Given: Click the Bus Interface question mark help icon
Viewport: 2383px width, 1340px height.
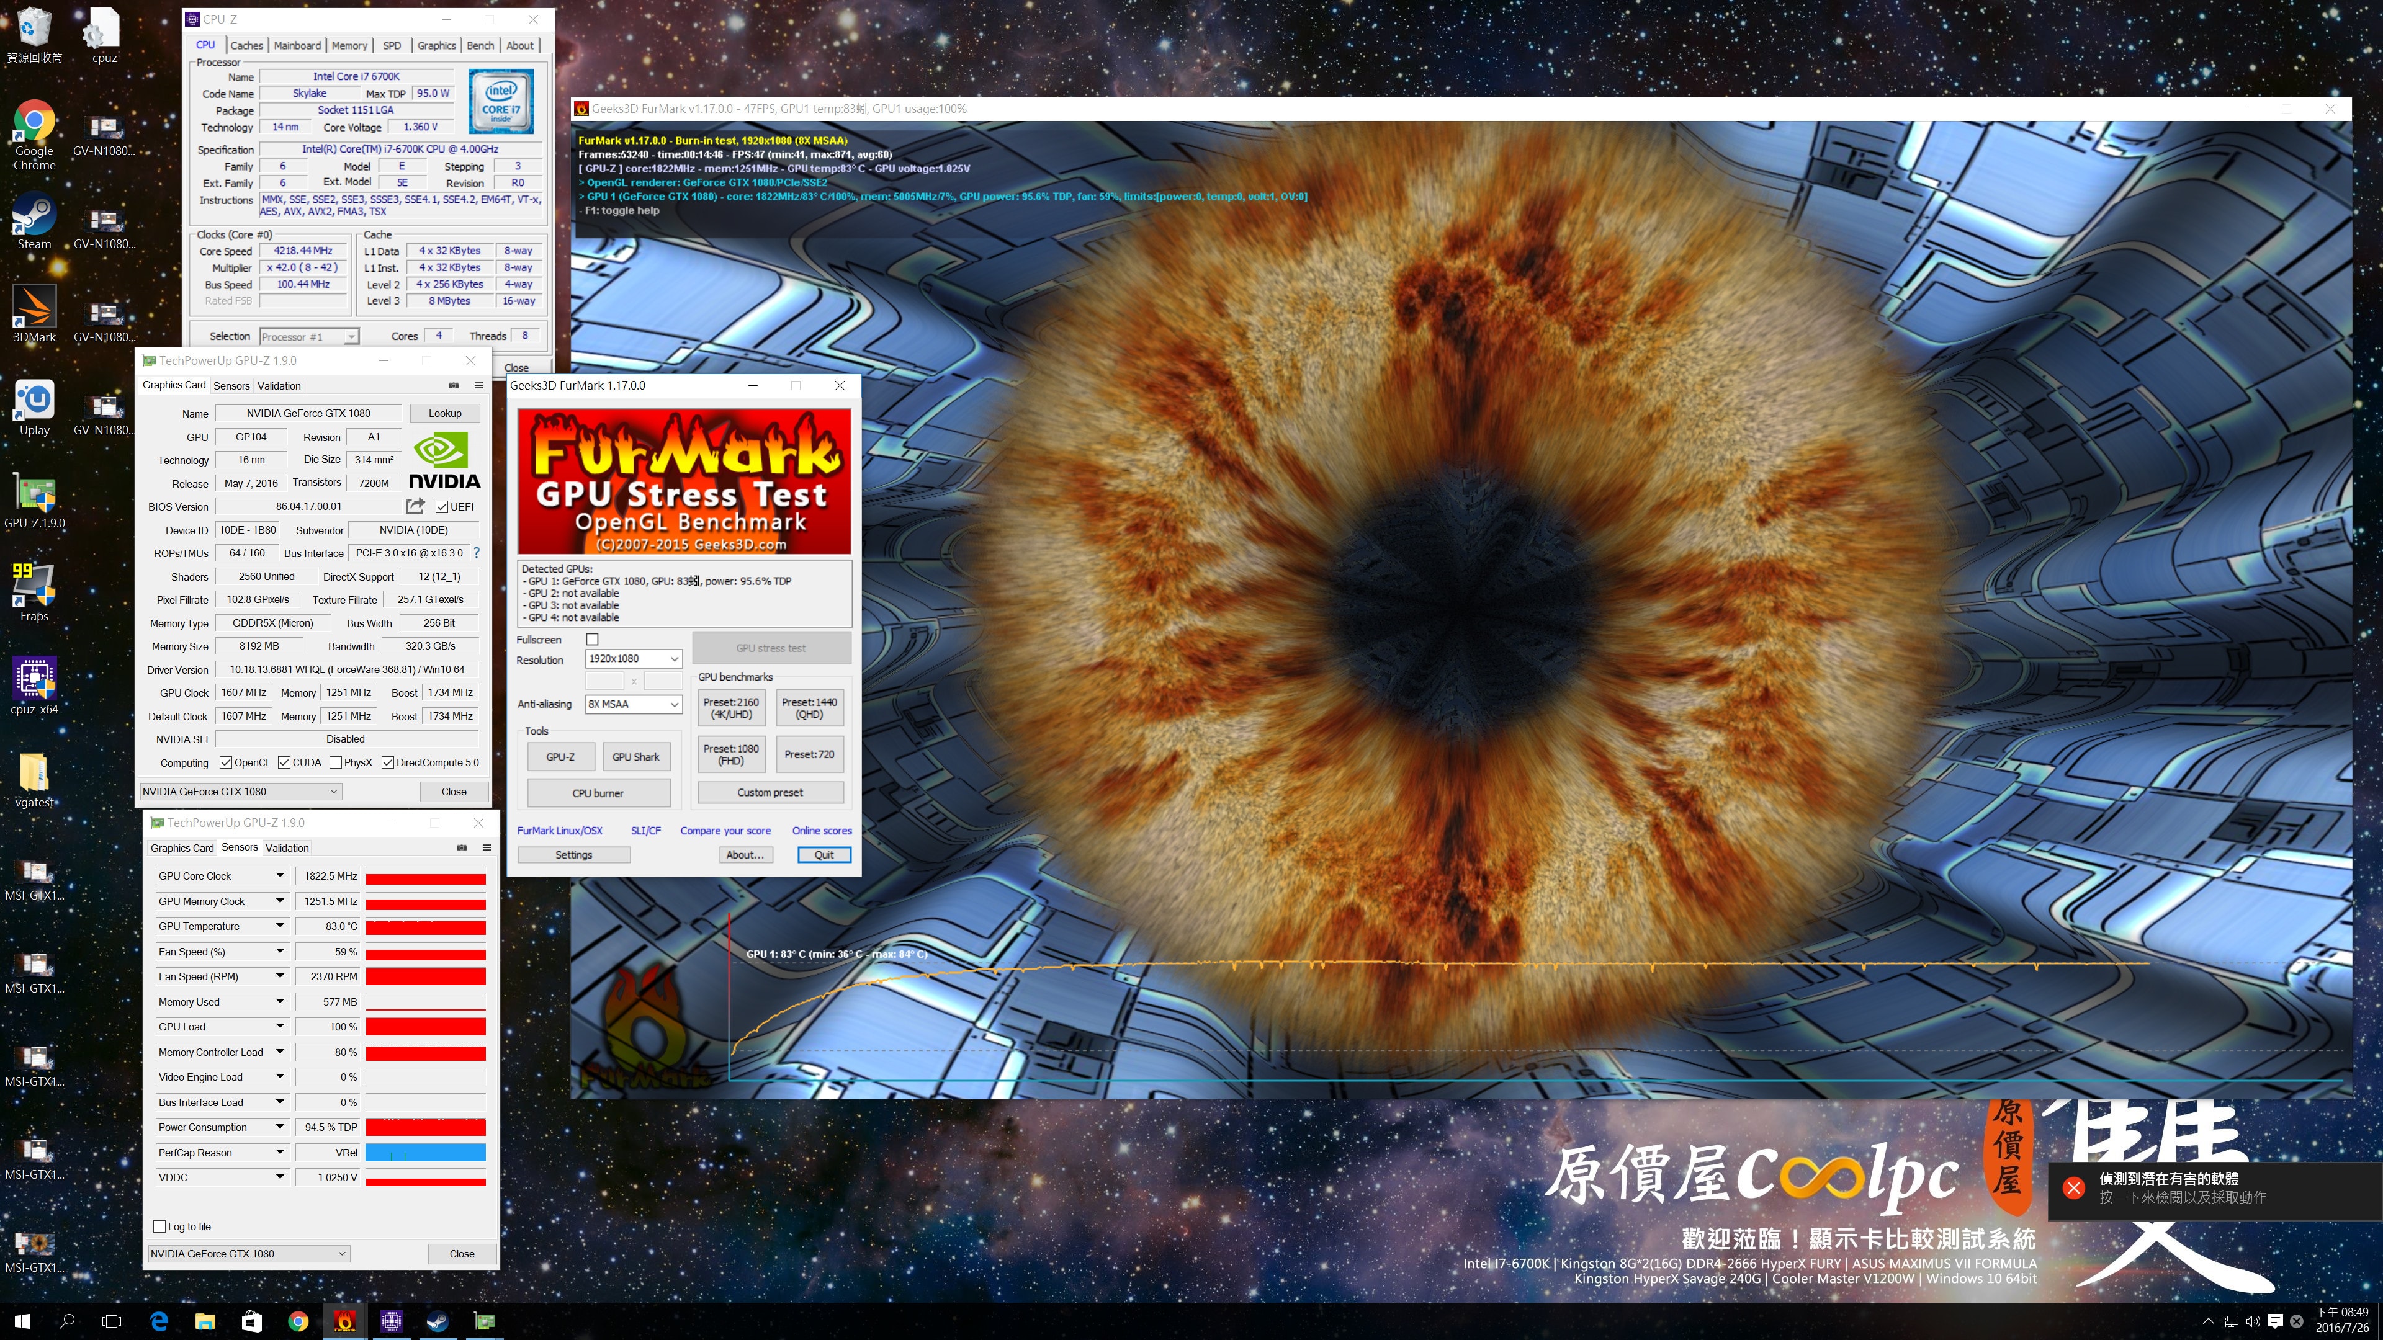Looking at the screenshot, I should [477, 553].
